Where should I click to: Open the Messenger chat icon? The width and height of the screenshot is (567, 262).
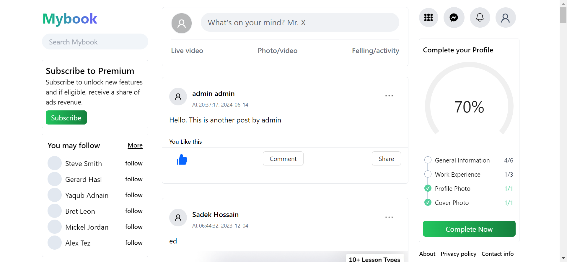(x=454, y=18)
